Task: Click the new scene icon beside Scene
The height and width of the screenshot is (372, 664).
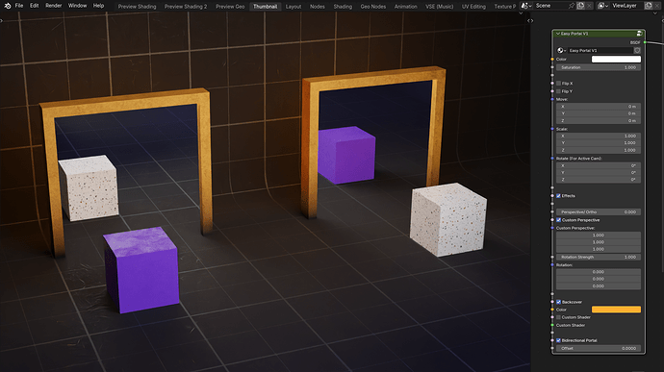Action: [580, 6]
